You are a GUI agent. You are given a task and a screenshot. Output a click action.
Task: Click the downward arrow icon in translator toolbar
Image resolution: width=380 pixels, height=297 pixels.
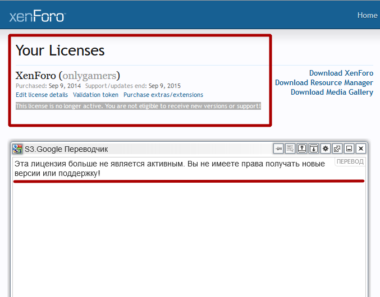click(314, 148)
